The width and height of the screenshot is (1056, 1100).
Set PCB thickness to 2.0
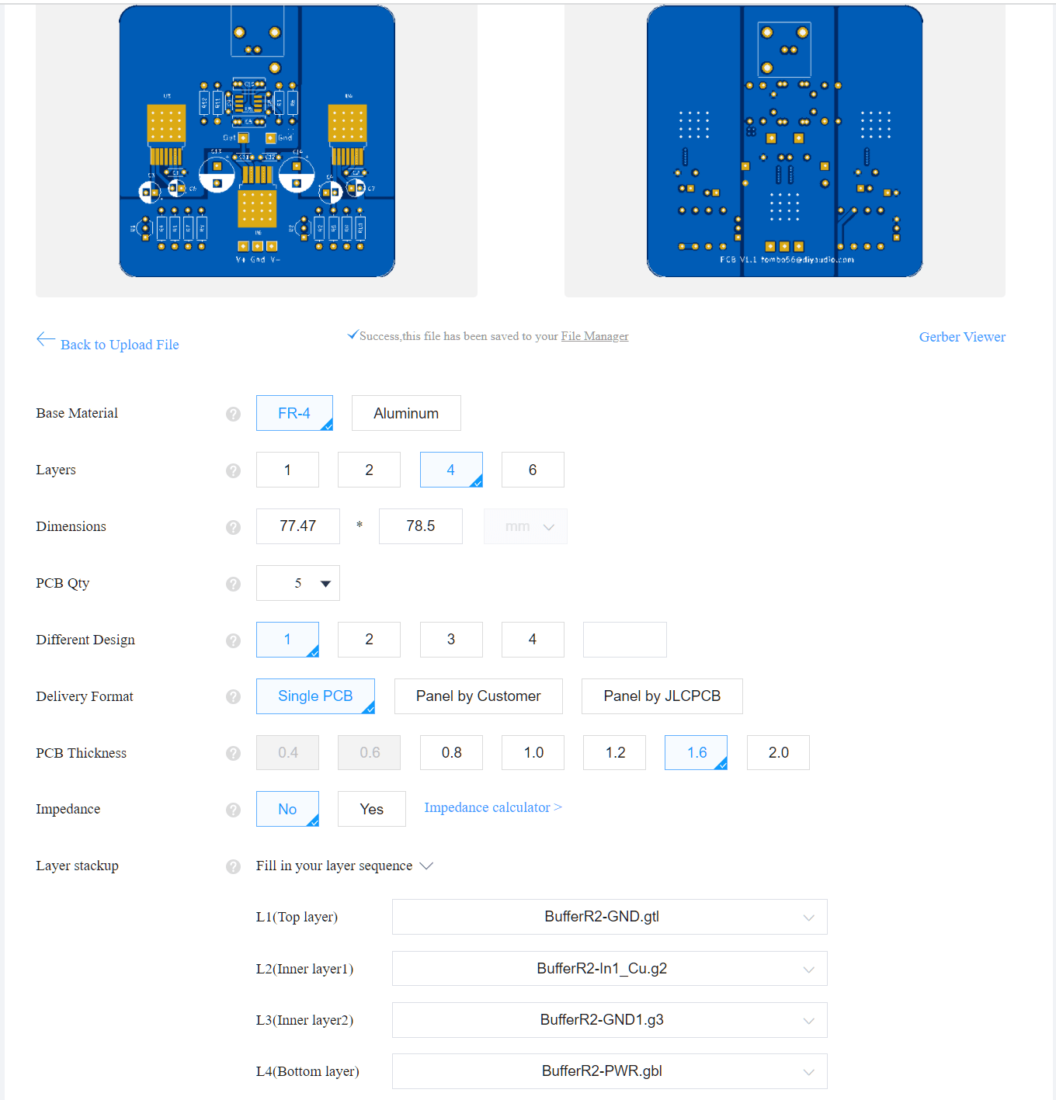point(778,753)
